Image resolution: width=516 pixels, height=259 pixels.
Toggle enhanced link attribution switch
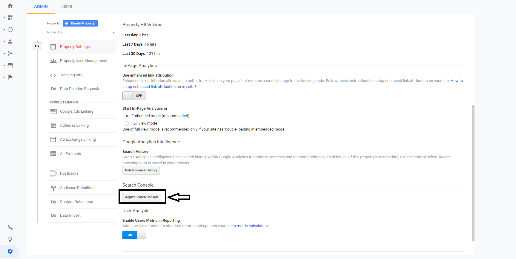point(134,96)
